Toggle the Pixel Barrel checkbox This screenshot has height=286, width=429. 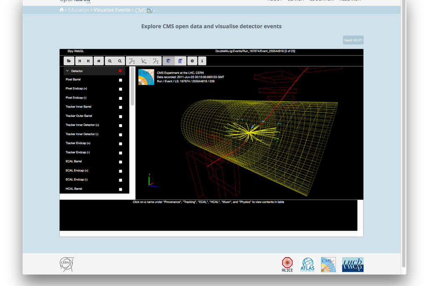[x=120, y=80]
